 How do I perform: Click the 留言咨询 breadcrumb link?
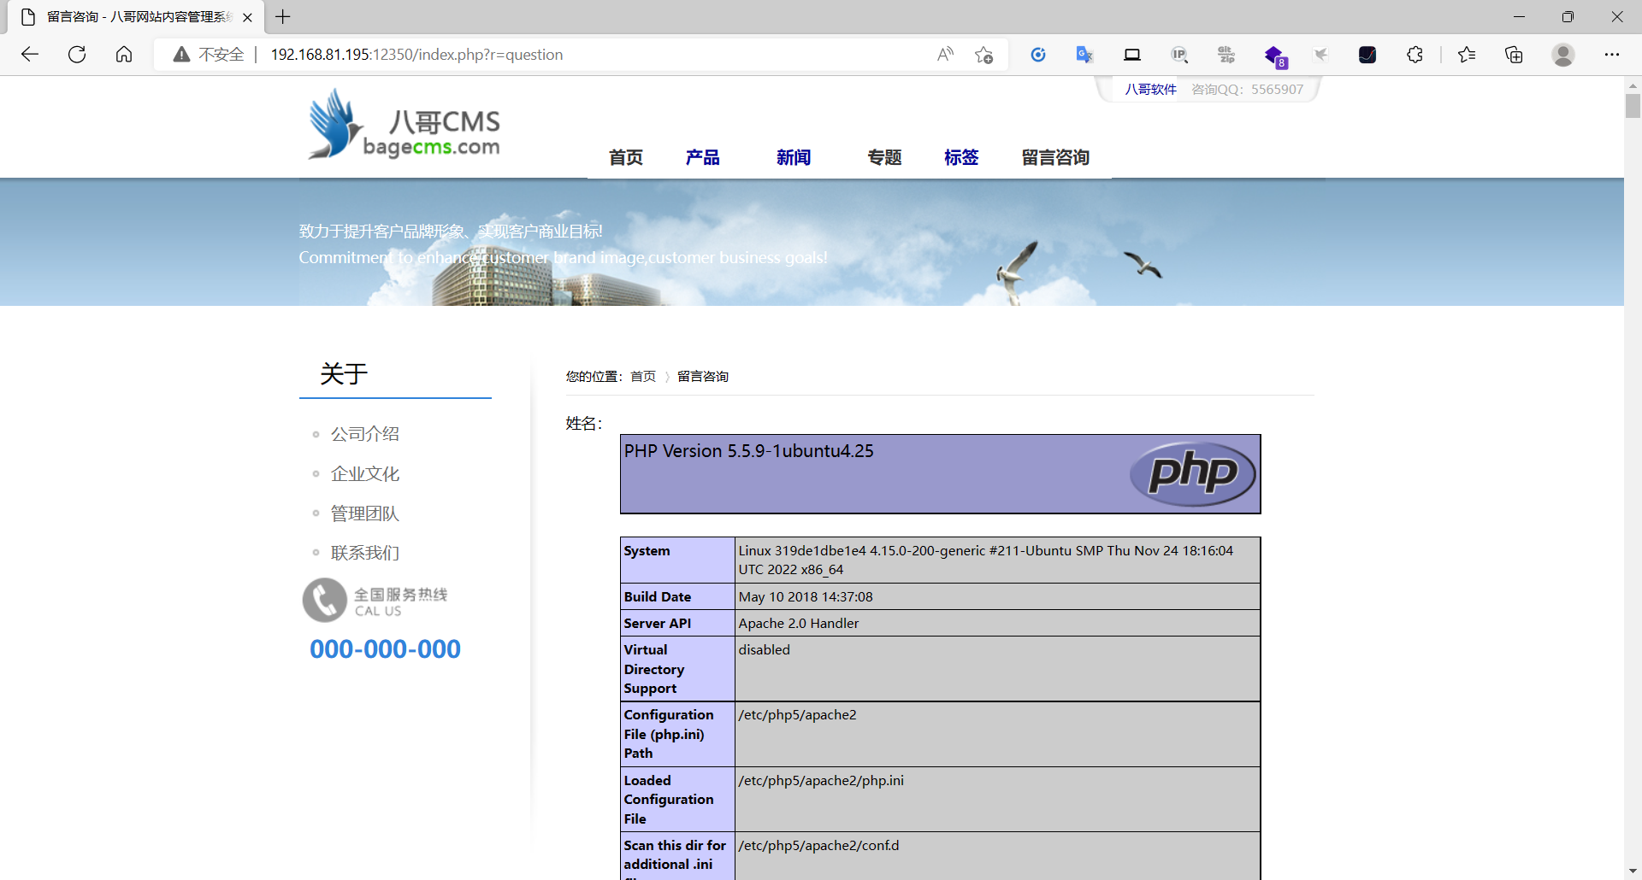[703, 376]
